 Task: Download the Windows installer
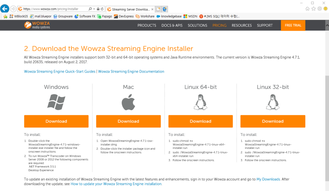tap(56, 121)
